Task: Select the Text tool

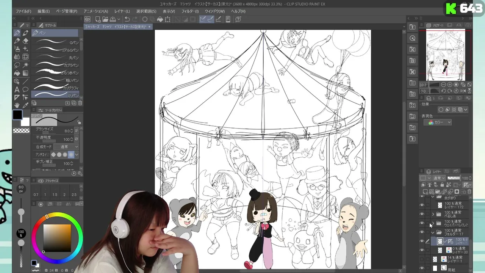Action: click(x=17, y=89)
